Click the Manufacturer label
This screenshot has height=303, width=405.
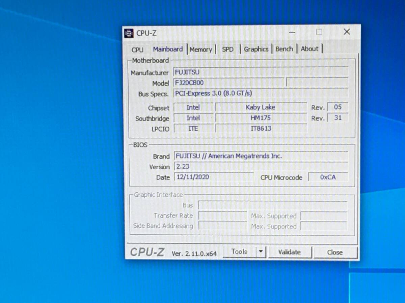[150, 73]
